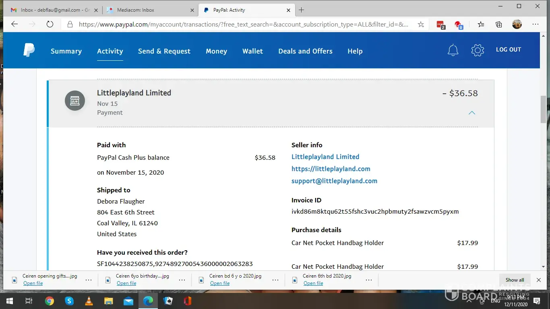Open the support@littleplayland.com email link
This screenshot has width=550, height=309.
334,181
